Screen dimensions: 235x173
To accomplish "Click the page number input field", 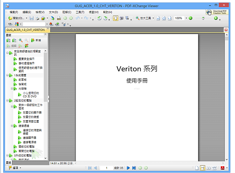I will tap(106, 168).
